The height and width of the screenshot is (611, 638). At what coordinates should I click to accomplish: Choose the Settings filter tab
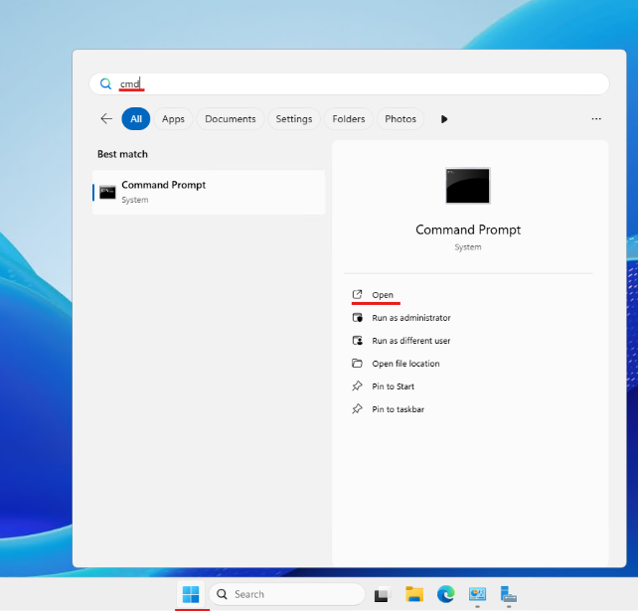coord(294,119)
